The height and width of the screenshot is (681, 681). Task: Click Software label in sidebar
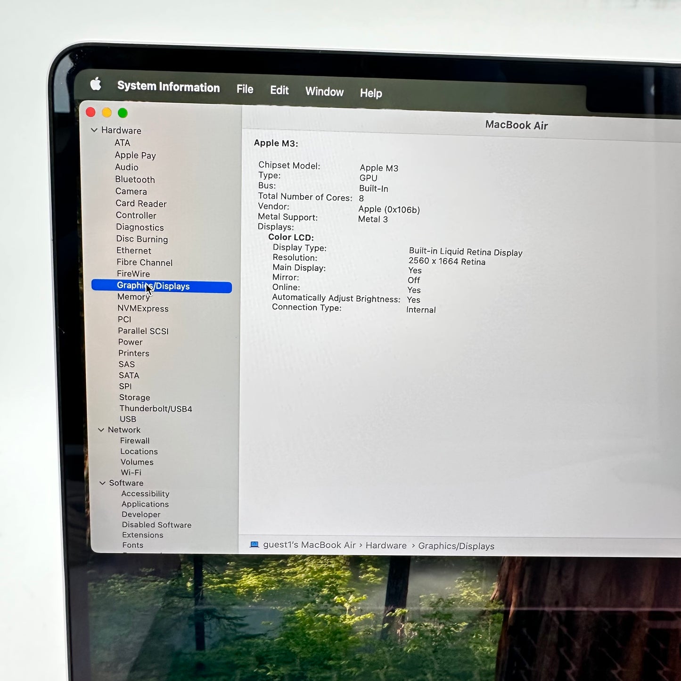point(126,483)
